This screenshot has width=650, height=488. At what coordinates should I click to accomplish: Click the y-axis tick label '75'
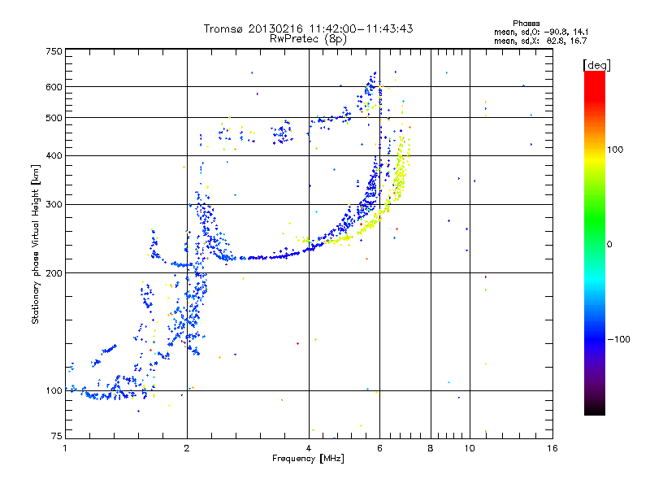pyautogui.click(x=57, y=436)
